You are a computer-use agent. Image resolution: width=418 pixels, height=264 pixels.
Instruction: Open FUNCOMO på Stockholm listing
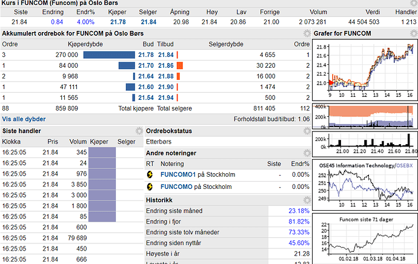click(196, 186)
